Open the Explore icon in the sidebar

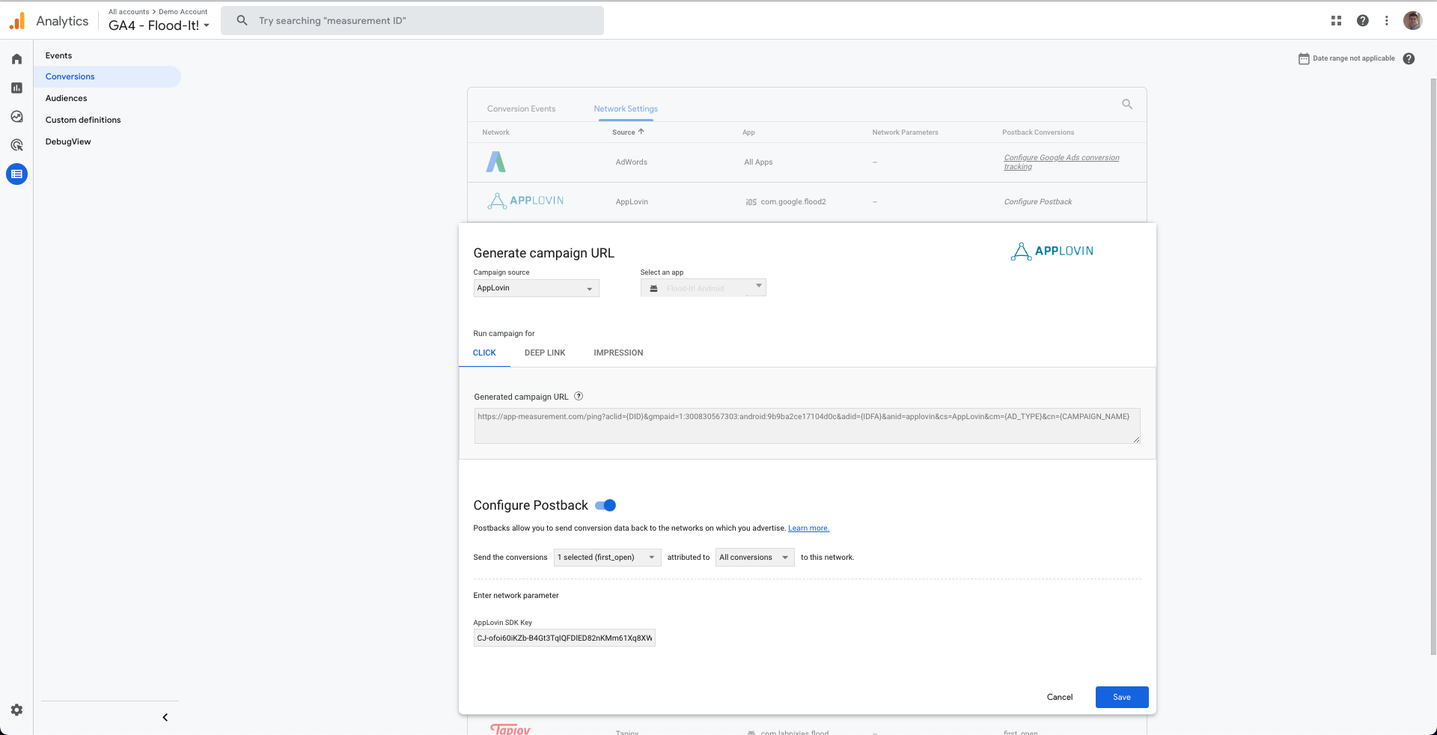(16, 117)
